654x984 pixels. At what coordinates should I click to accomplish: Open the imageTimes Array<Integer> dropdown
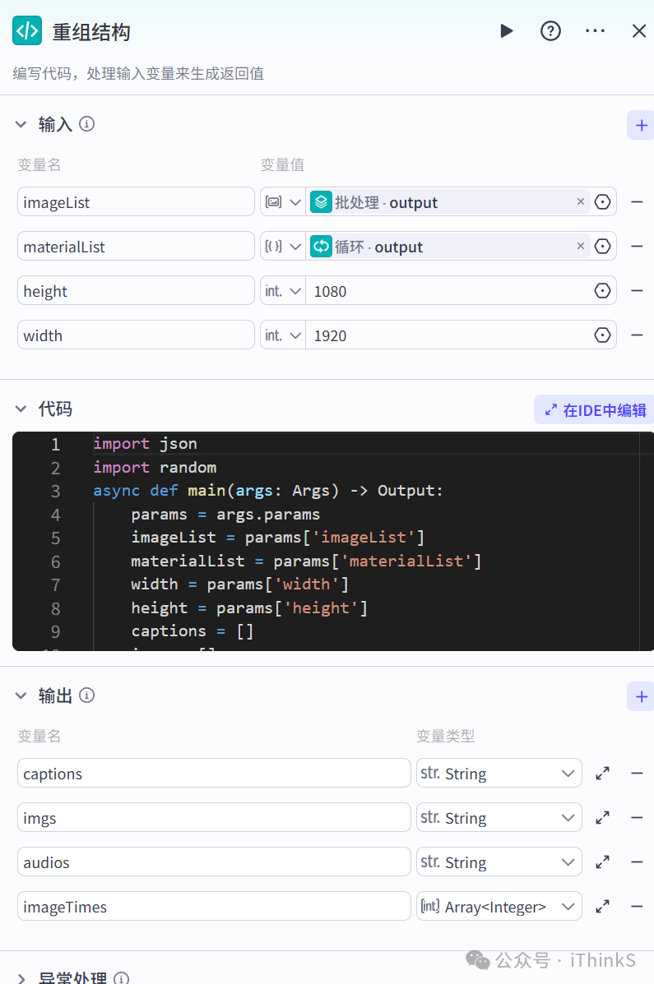499,906
